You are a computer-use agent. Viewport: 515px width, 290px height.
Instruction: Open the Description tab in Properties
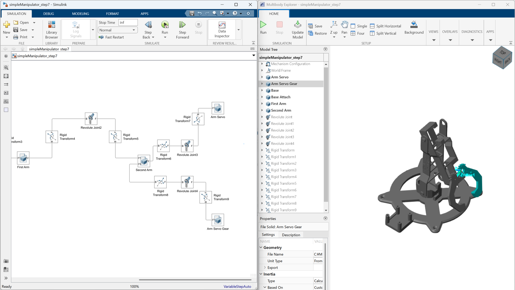[291, 235]
